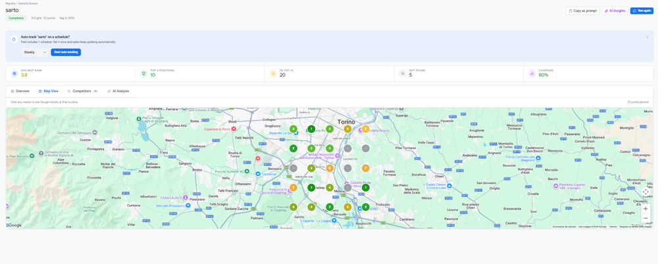Zoom in on the map

(x=645, y=208)
